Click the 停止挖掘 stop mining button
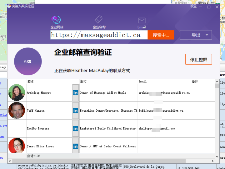 coord(198,59)
